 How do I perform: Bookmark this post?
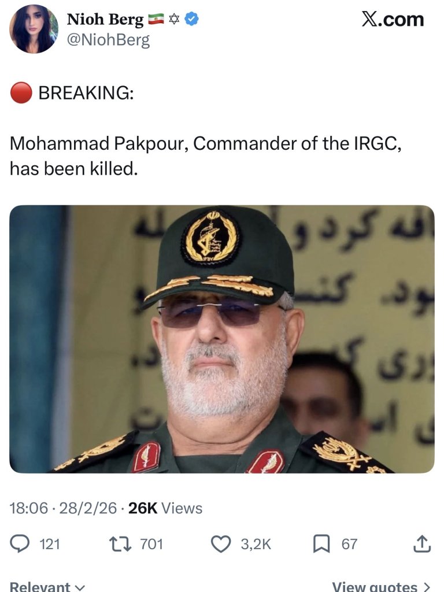coord(321,544)
